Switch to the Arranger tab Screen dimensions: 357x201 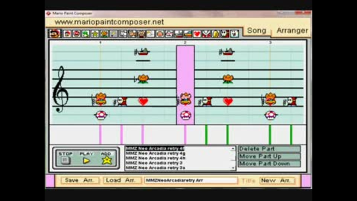[x=292, y=31]
